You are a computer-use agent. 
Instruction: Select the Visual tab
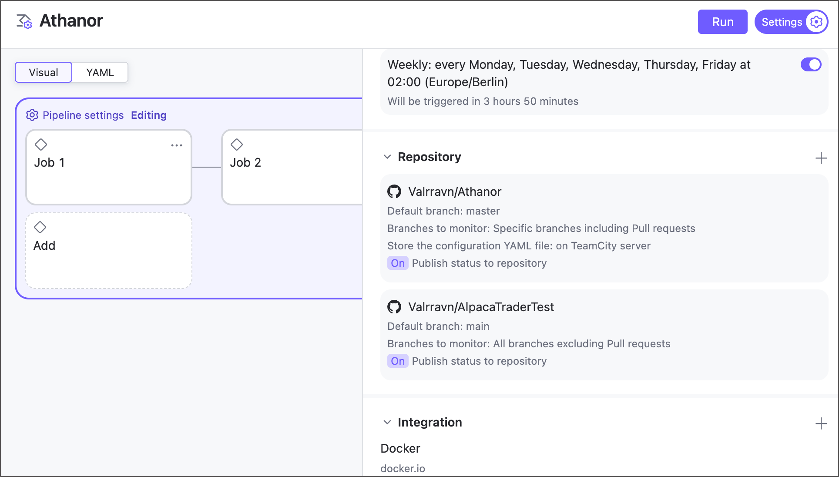coord(44,73)
